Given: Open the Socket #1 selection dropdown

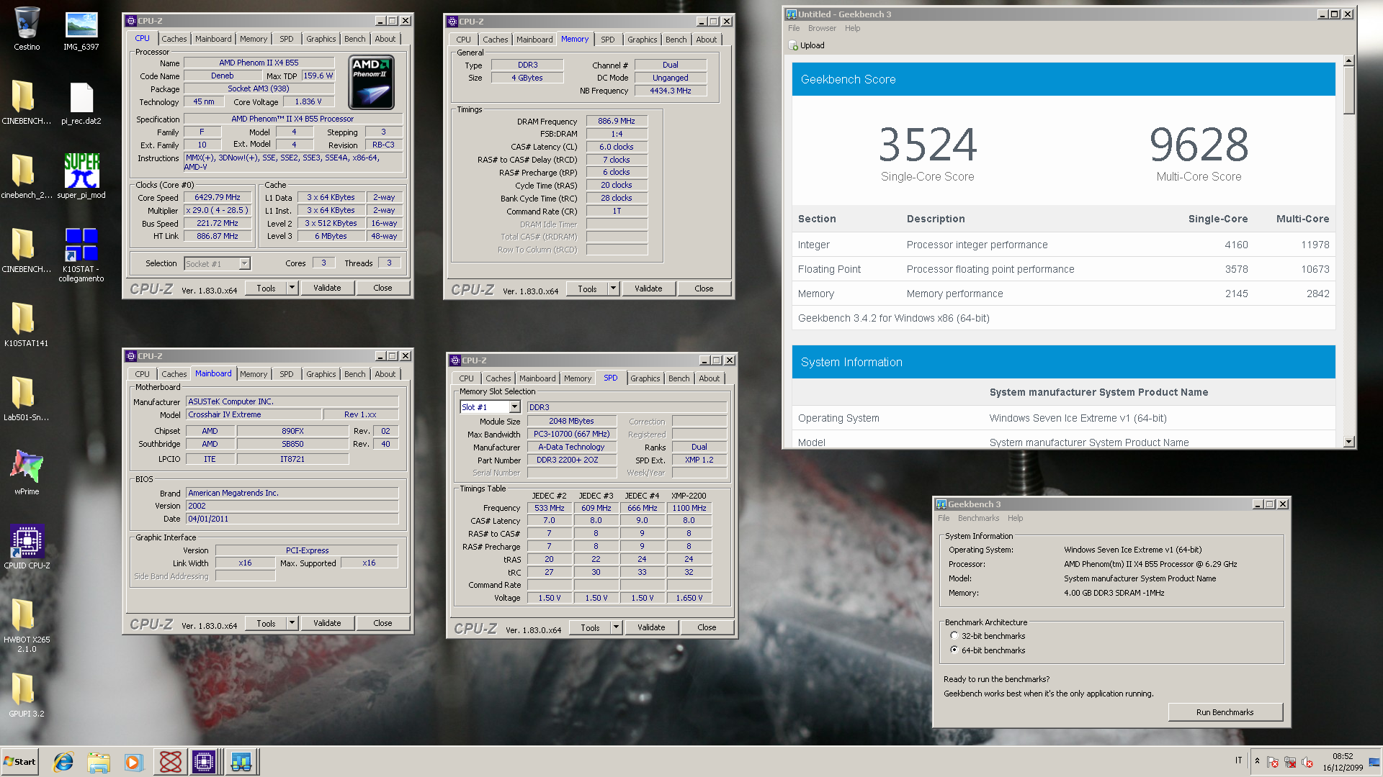Looking at the screenshot, I should click(x=244, y=264).
